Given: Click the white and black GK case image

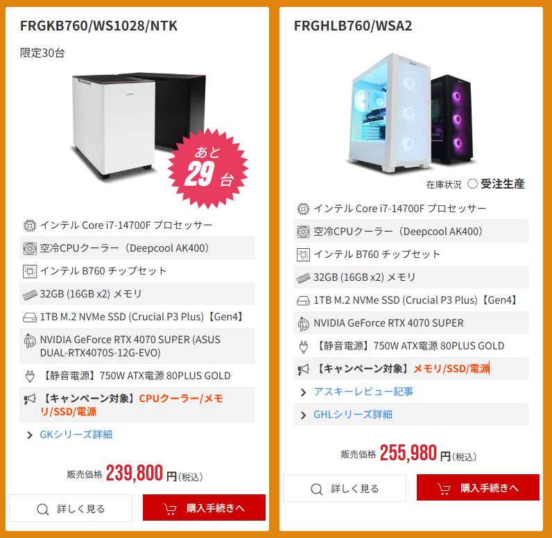Looking at the screenshot, I should [x=139, y=125].
